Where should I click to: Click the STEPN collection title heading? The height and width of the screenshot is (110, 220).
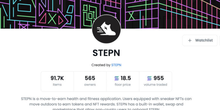pyautogui.click(x=106, y=53)
